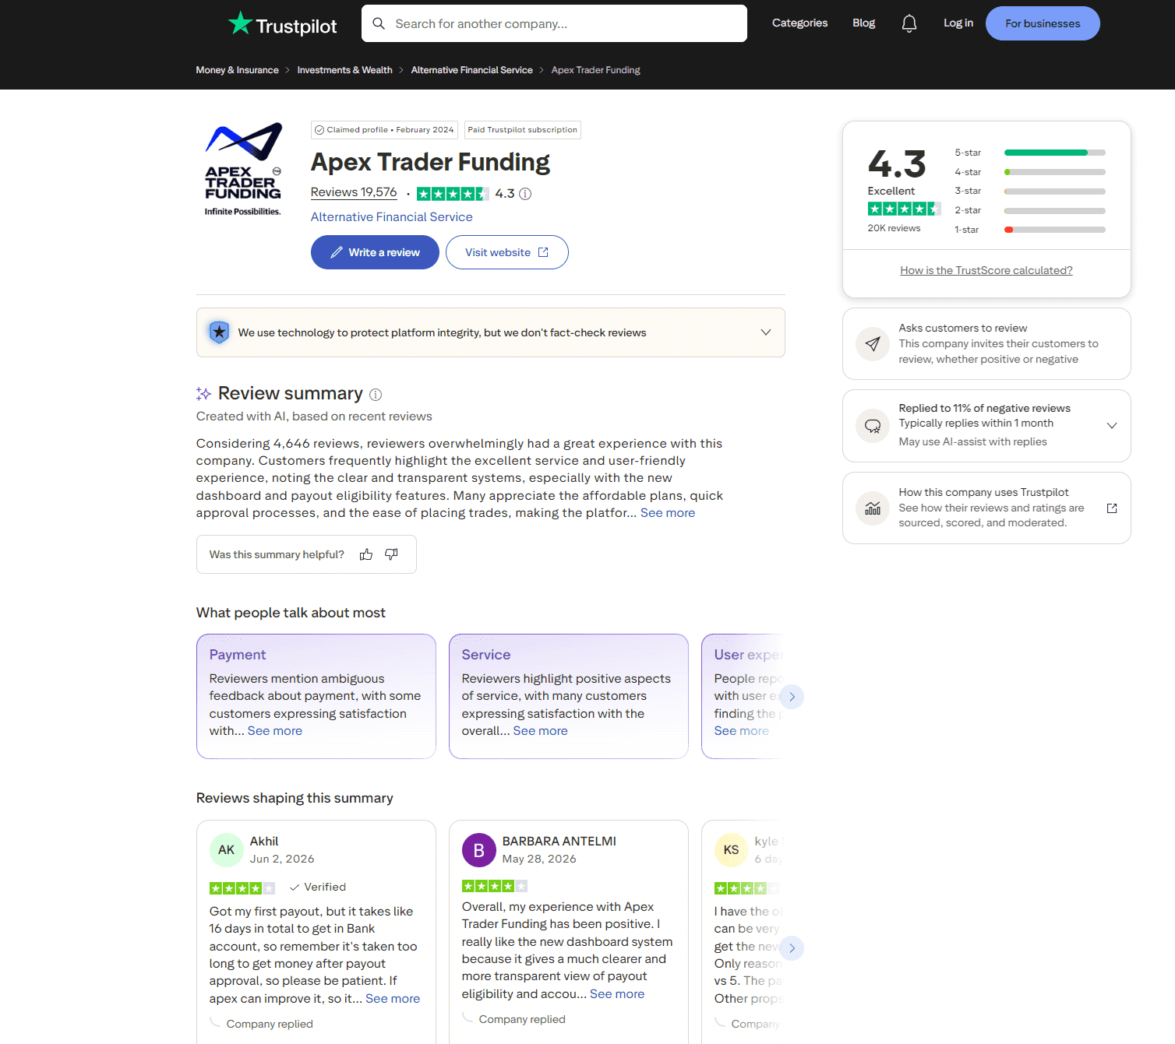Screen dimensions: 1175x1044
Task: Click the shield star integrity icon
Action: pyautogui.click(x=220, y=332)
